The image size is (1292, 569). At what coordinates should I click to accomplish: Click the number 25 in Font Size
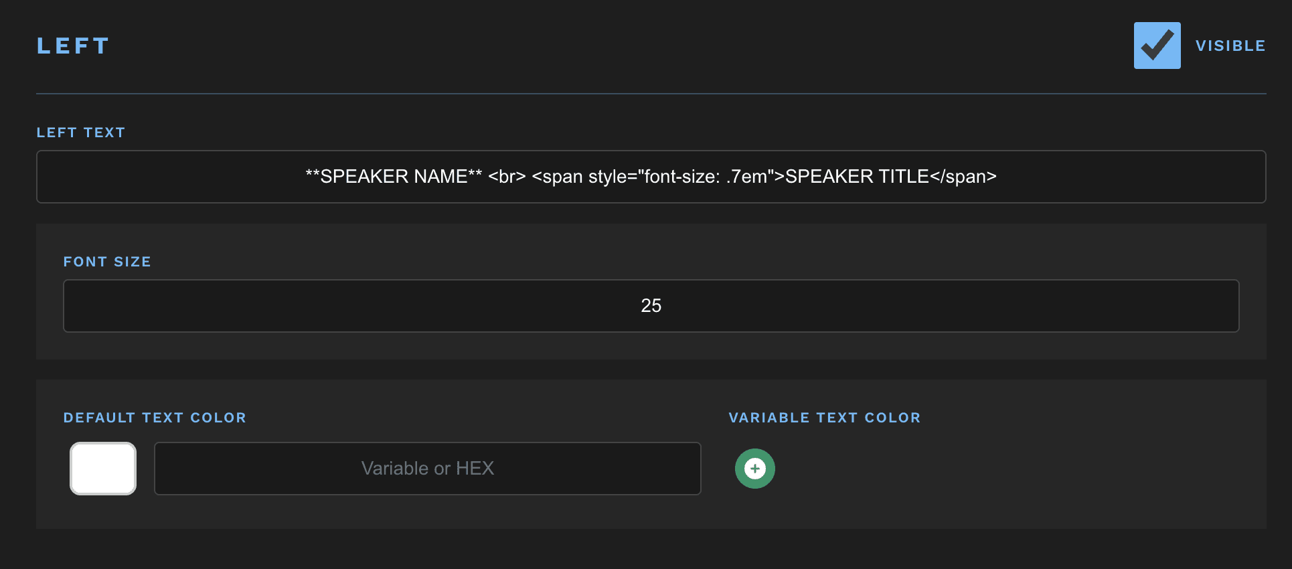point(651,306)
